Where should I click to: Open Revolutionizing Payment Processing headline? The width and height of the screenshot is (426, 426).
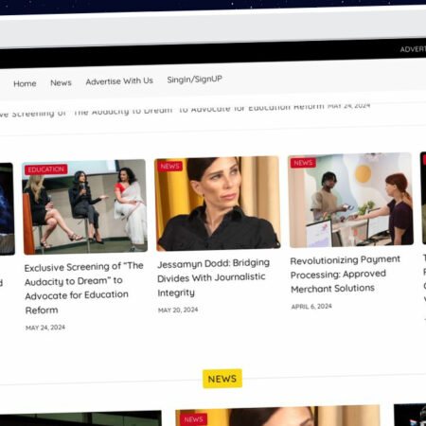(x=345, y=275)
